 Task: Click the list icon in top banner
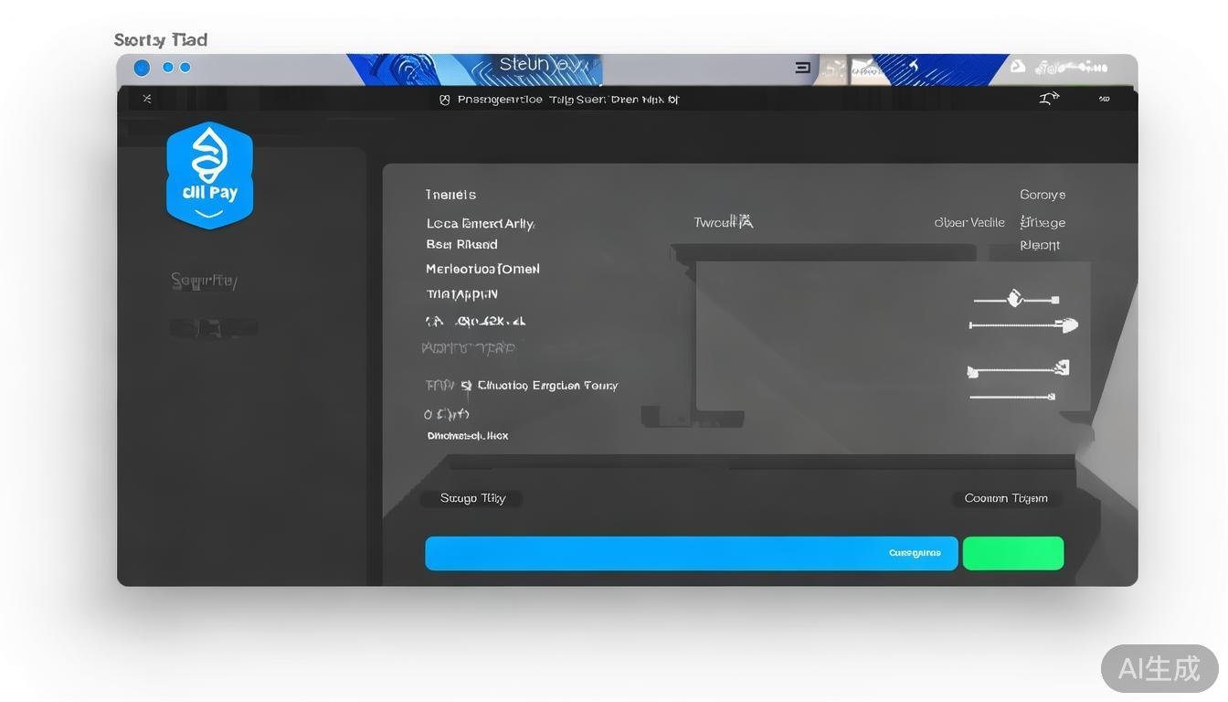[x=802, y=68]
